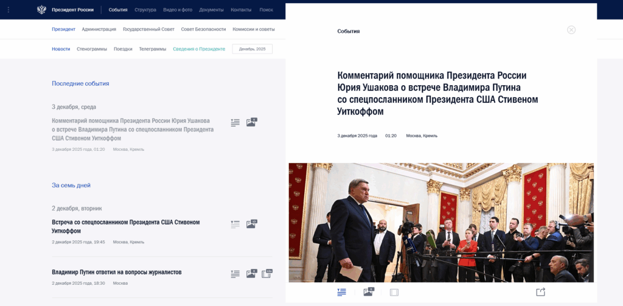
Task: Open Поиск in the top navigation
Action: (266, 10)
